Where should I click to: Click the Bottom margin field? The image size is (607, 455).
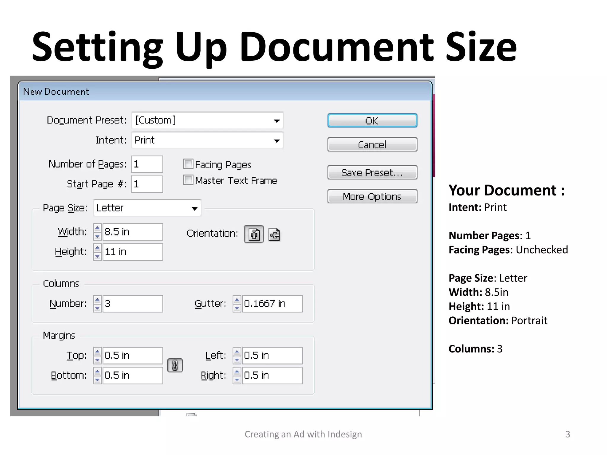click(x=132, y=375)
